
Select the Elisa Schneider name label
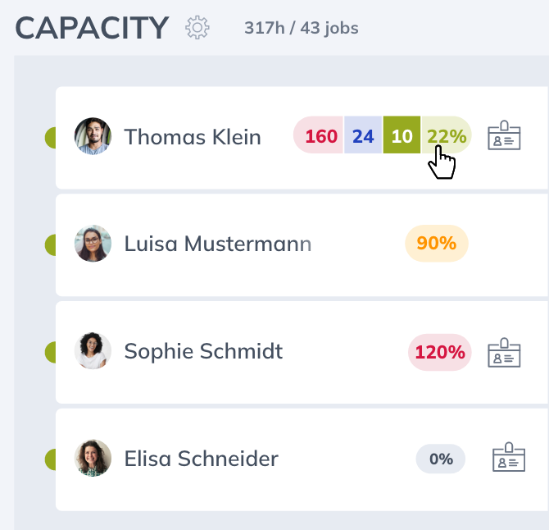click(x=201, y=459)
